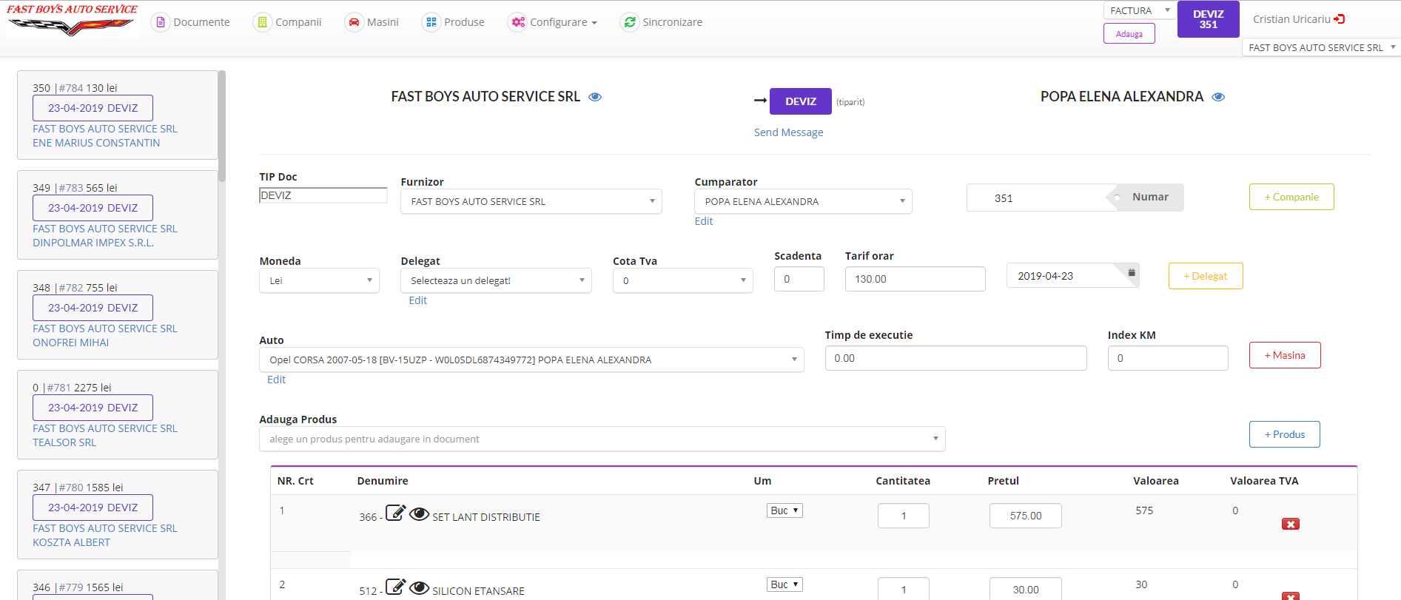Open the Configurare menu
This screenshot has height=600, width=1401.
point(553,22)
